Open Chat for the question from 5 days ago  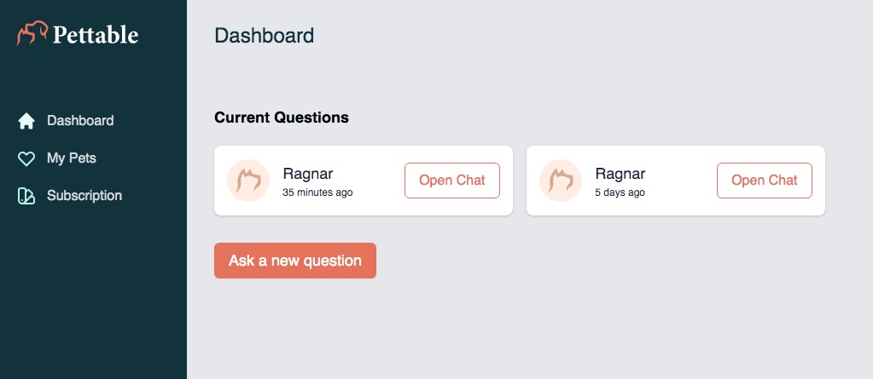(765, 181)
